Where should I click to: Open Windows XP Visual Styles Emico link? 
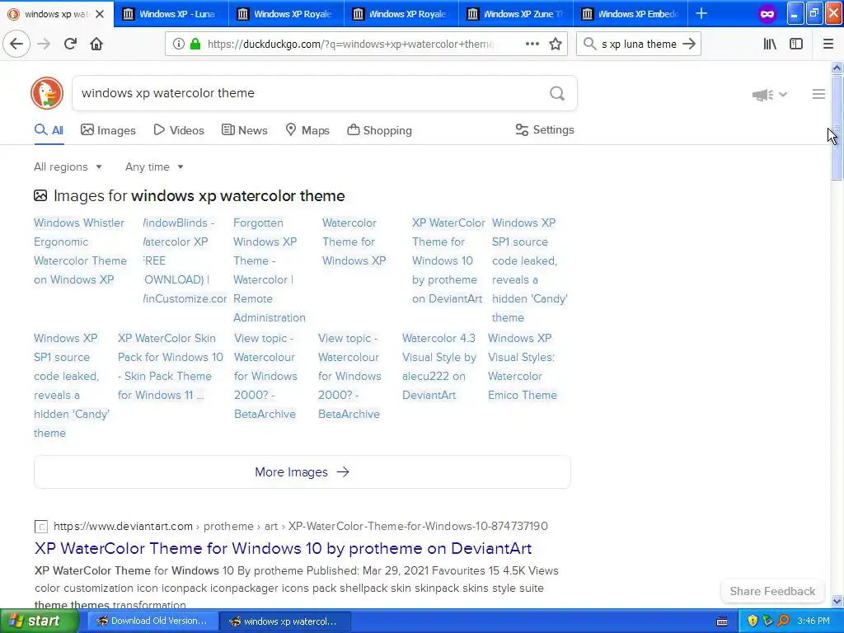coord(522,367)
